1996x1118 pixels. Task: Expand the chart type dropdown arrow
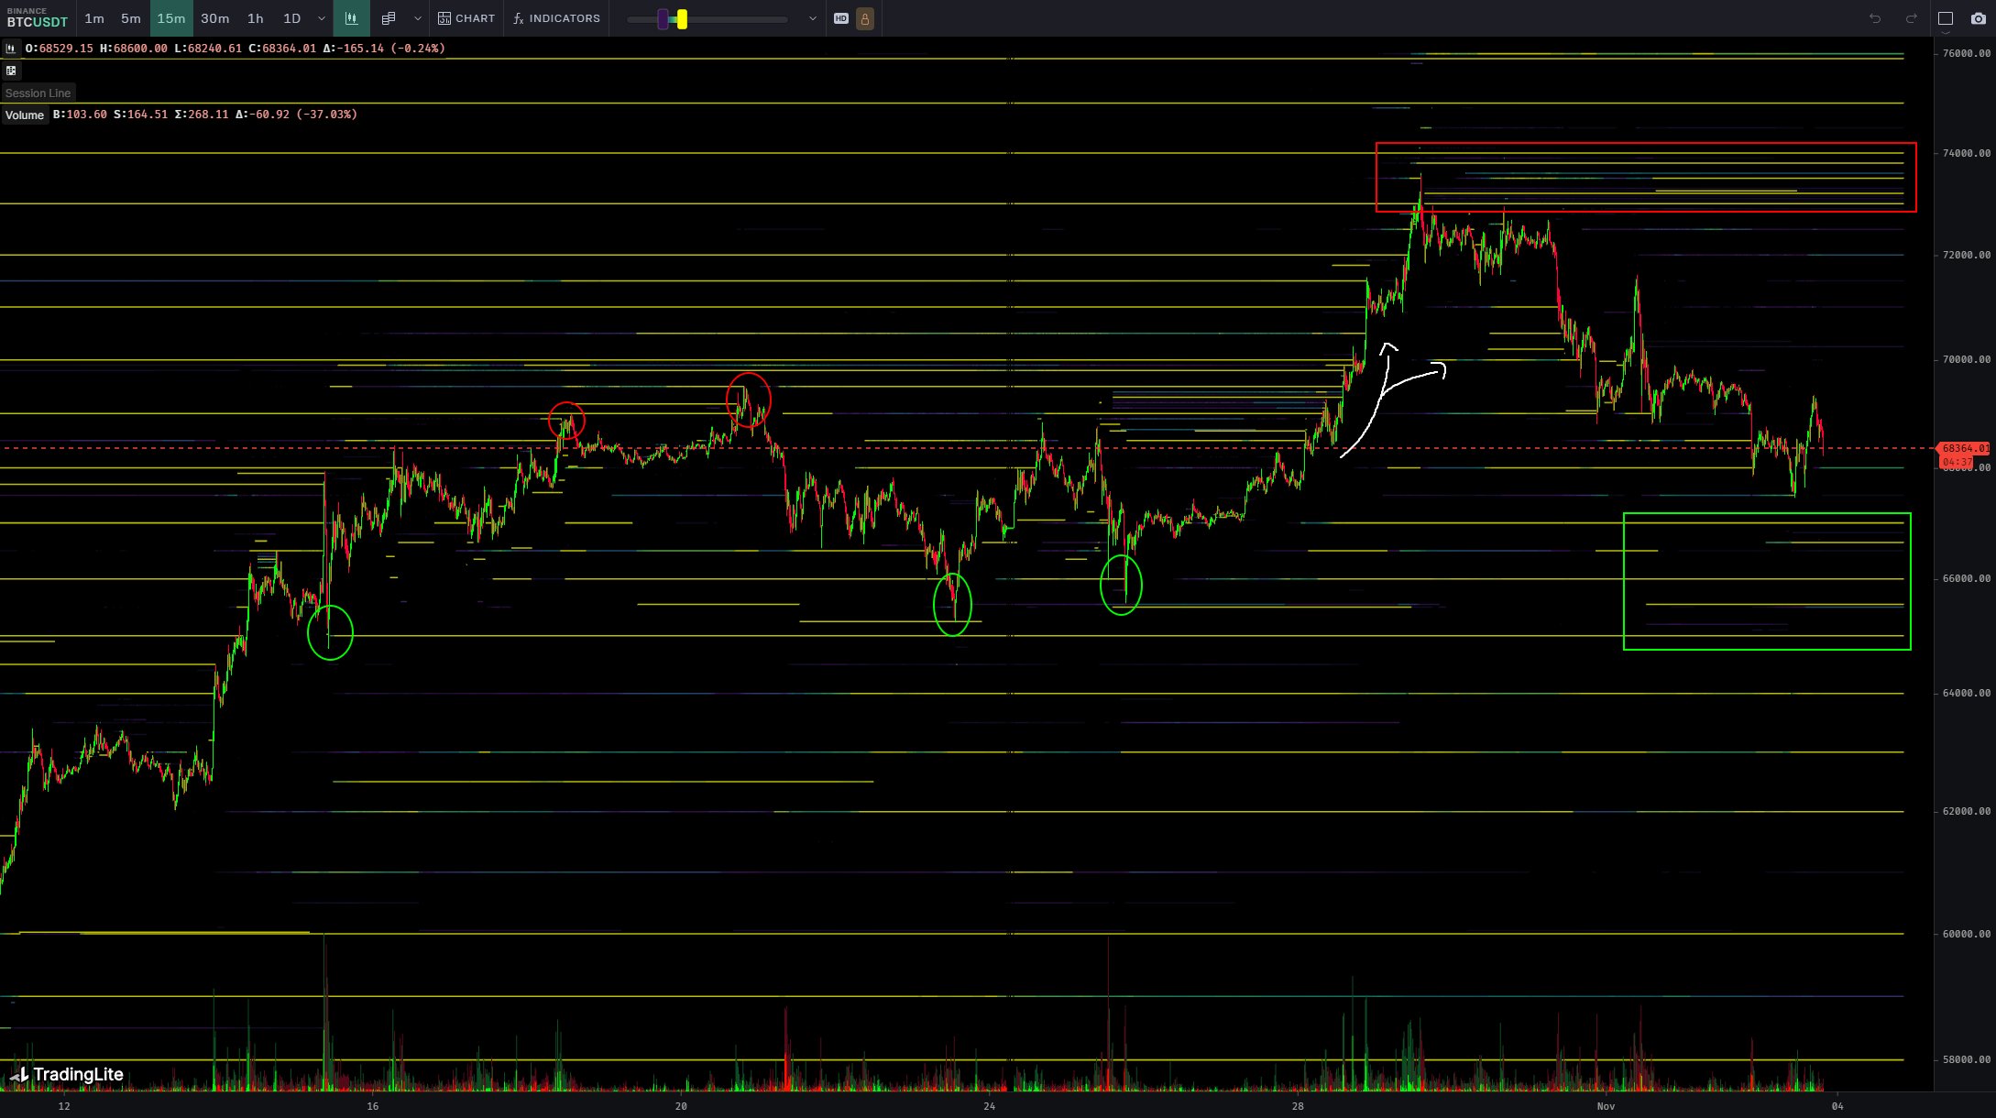pos(418,18)
